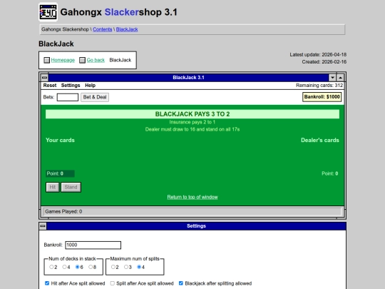
Task: Set maximum splits to 4
Action: pyautogui.click(x=139, y=267)
